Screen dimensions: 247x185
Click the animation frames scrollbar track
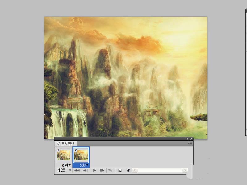click(160, 170)
